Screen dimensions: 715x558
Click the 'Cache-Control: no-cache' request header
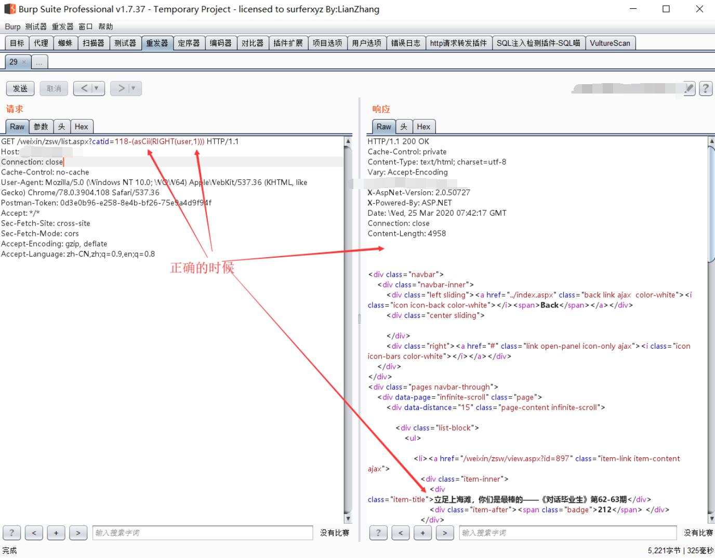[45, 172]
